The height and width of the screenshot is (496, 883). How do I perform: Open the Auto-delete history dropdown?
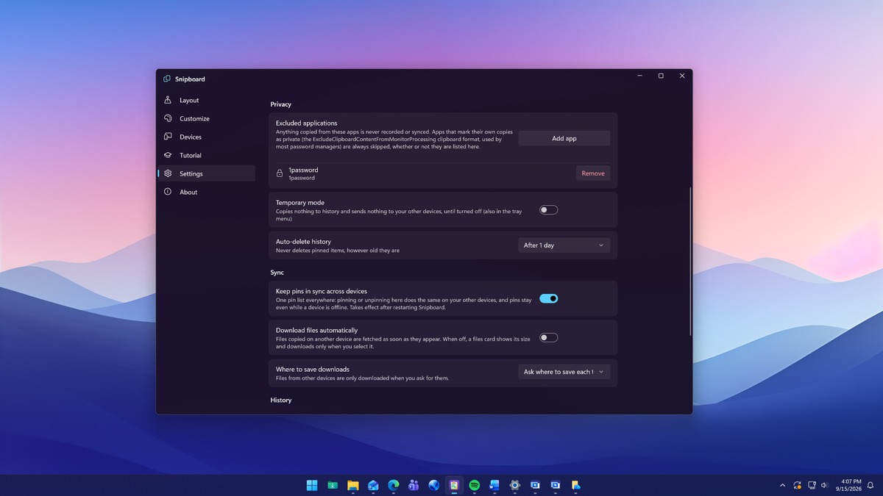point(564,245)
